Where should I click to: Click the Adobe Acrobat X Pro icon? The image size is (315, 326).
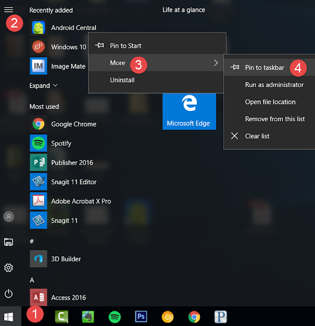tap(38, 201)
